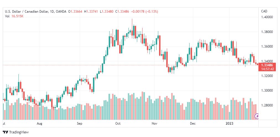This screenshot has height=137, width=280.
Task: Click the red dotted current price line
Action: coord(130,65)
